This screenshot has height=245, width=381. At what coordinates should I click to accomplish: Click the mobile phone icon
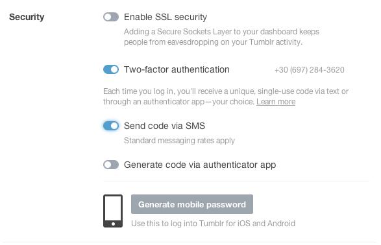pos(113,211)
